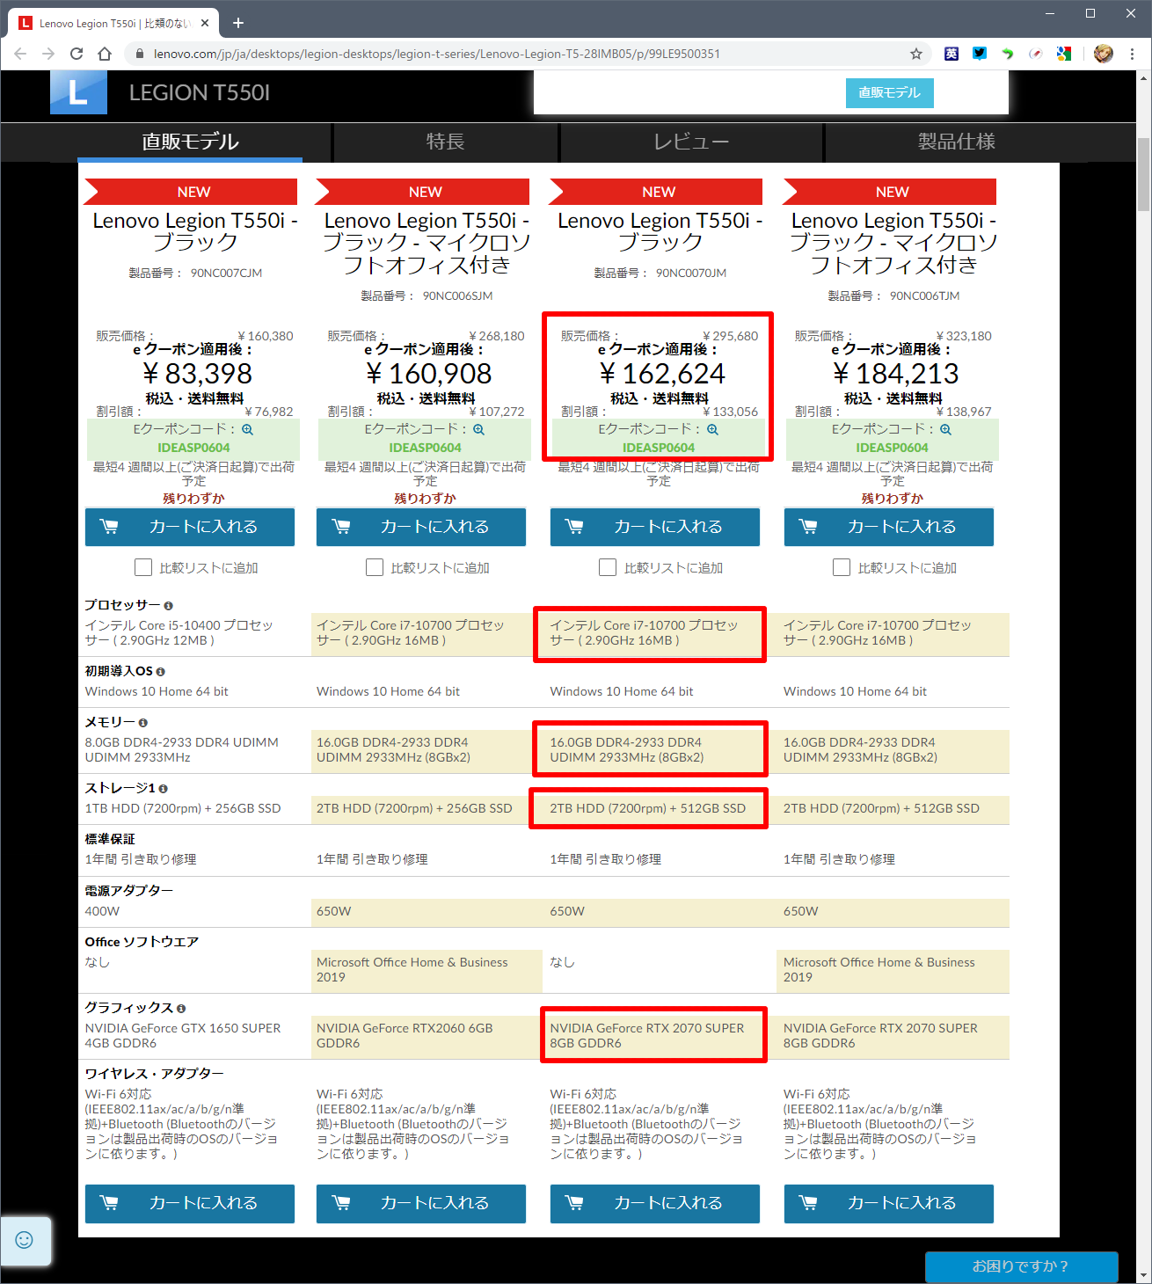Show the プロセッサー info tooltip icon
1152x1284 pixels.
pos(168,606)
